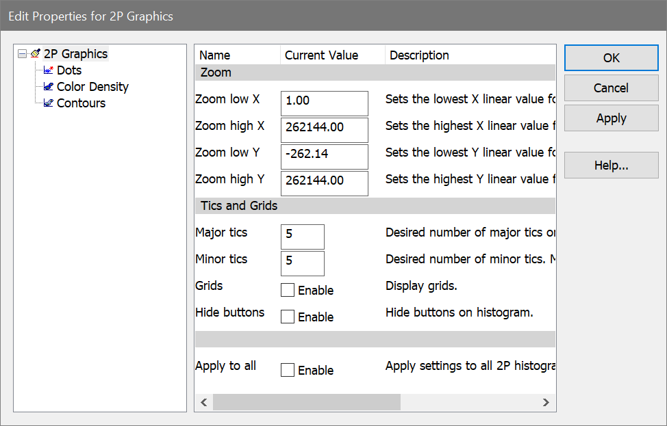Viewport: 667px width, 426px height.
Task: Click the Dots chart icon in tree
Action: 49,70
